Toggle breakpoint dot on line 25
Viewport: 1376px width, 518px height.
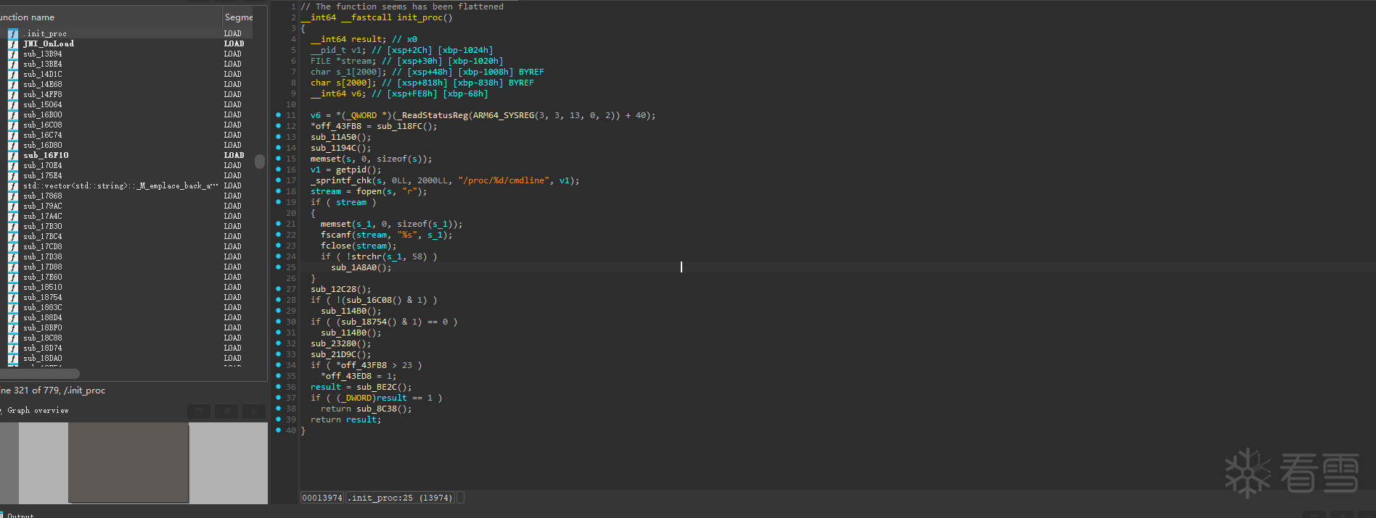[278, 267]
